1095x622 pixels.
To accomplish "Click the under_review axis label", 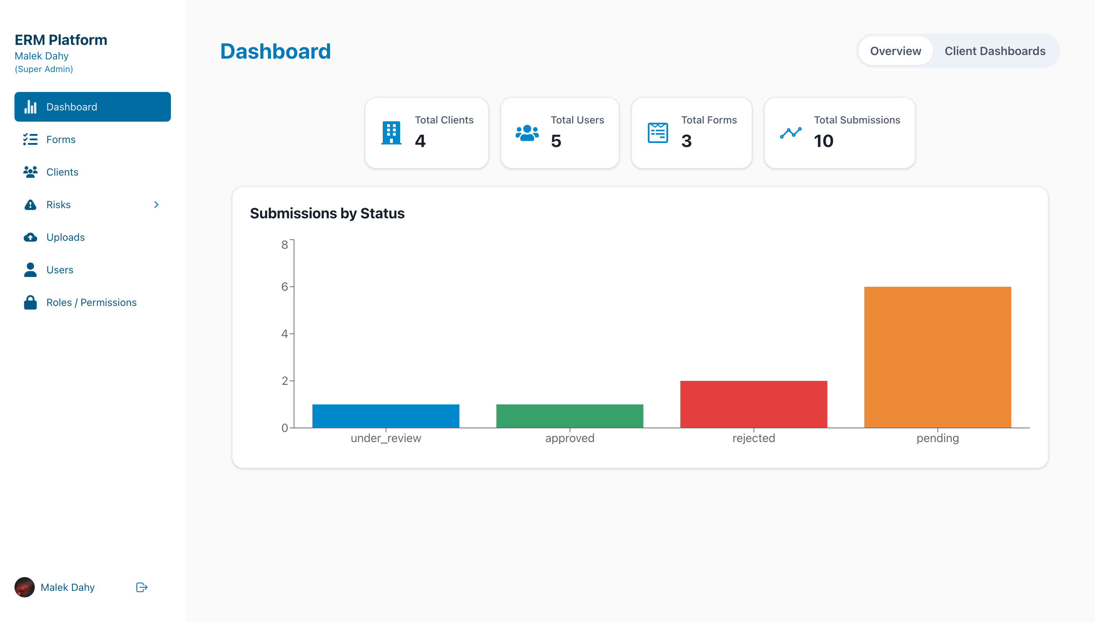I will pos(386,438).
